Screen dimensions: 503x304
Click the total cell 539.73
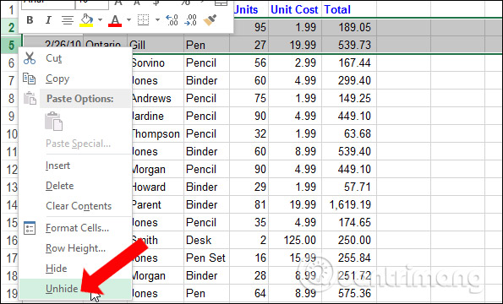(x=349, y=45)
